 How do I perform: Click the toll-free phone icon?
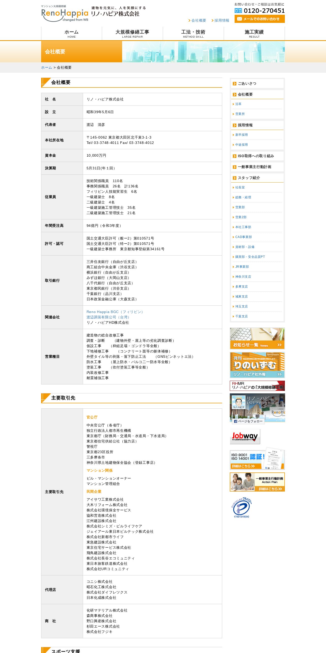(x=238, y=11)
